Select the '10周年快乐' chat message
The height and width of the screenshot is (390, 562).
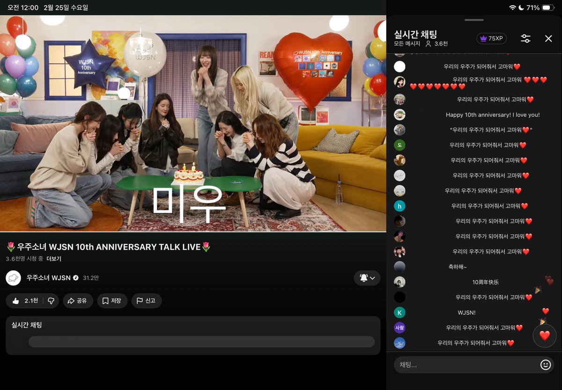click(486, 282)
